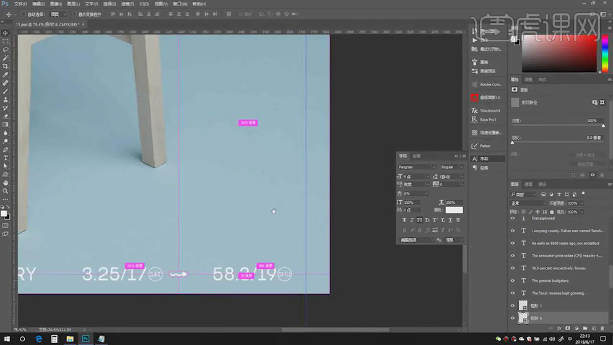The image size is (613, 345).
Task: Open the Parker panel icon
Action: (474, 146)
